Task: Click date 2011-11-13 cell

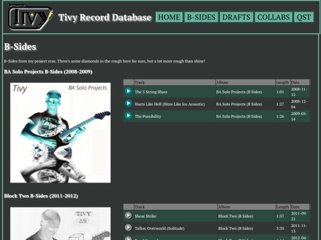Action: (299, 228)
